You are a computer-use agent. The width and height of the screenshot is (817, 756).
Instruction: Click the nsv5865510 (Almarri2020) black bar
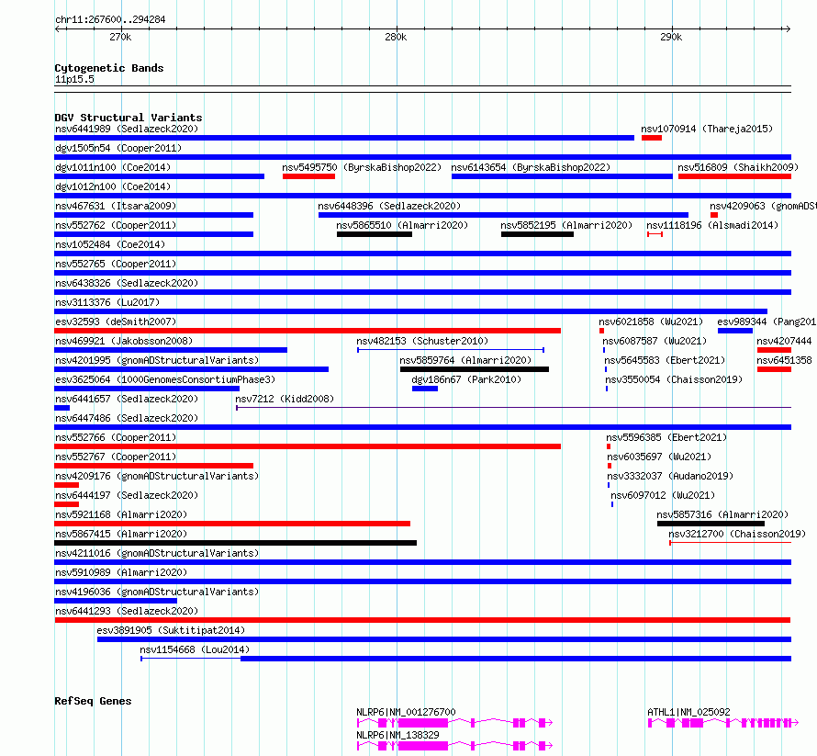[375, 234]
